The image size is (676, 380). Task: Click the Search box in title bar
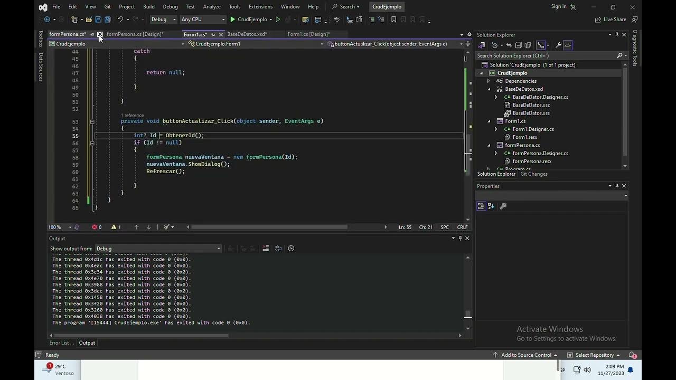coord(346,7)
